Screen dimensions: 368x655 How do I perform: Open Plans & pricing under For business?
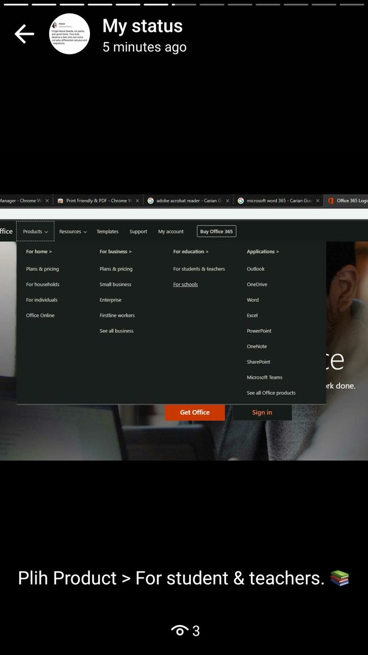point(116,269)
